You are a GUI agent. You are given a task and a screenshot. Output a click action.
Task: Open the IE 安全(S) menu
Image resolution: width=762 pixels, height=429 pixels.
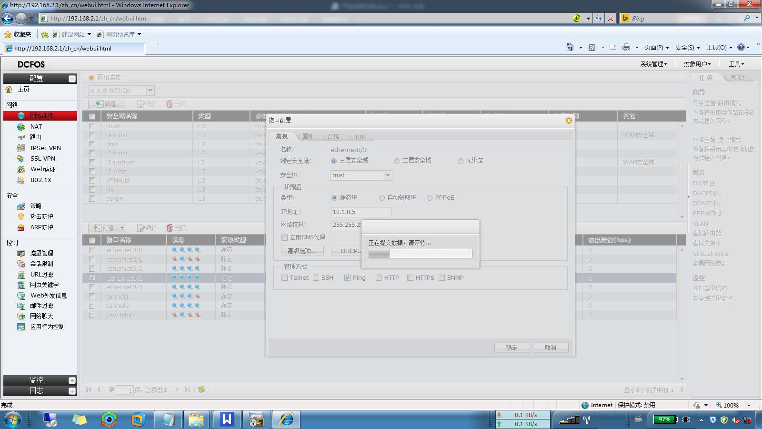pos(687,47)
